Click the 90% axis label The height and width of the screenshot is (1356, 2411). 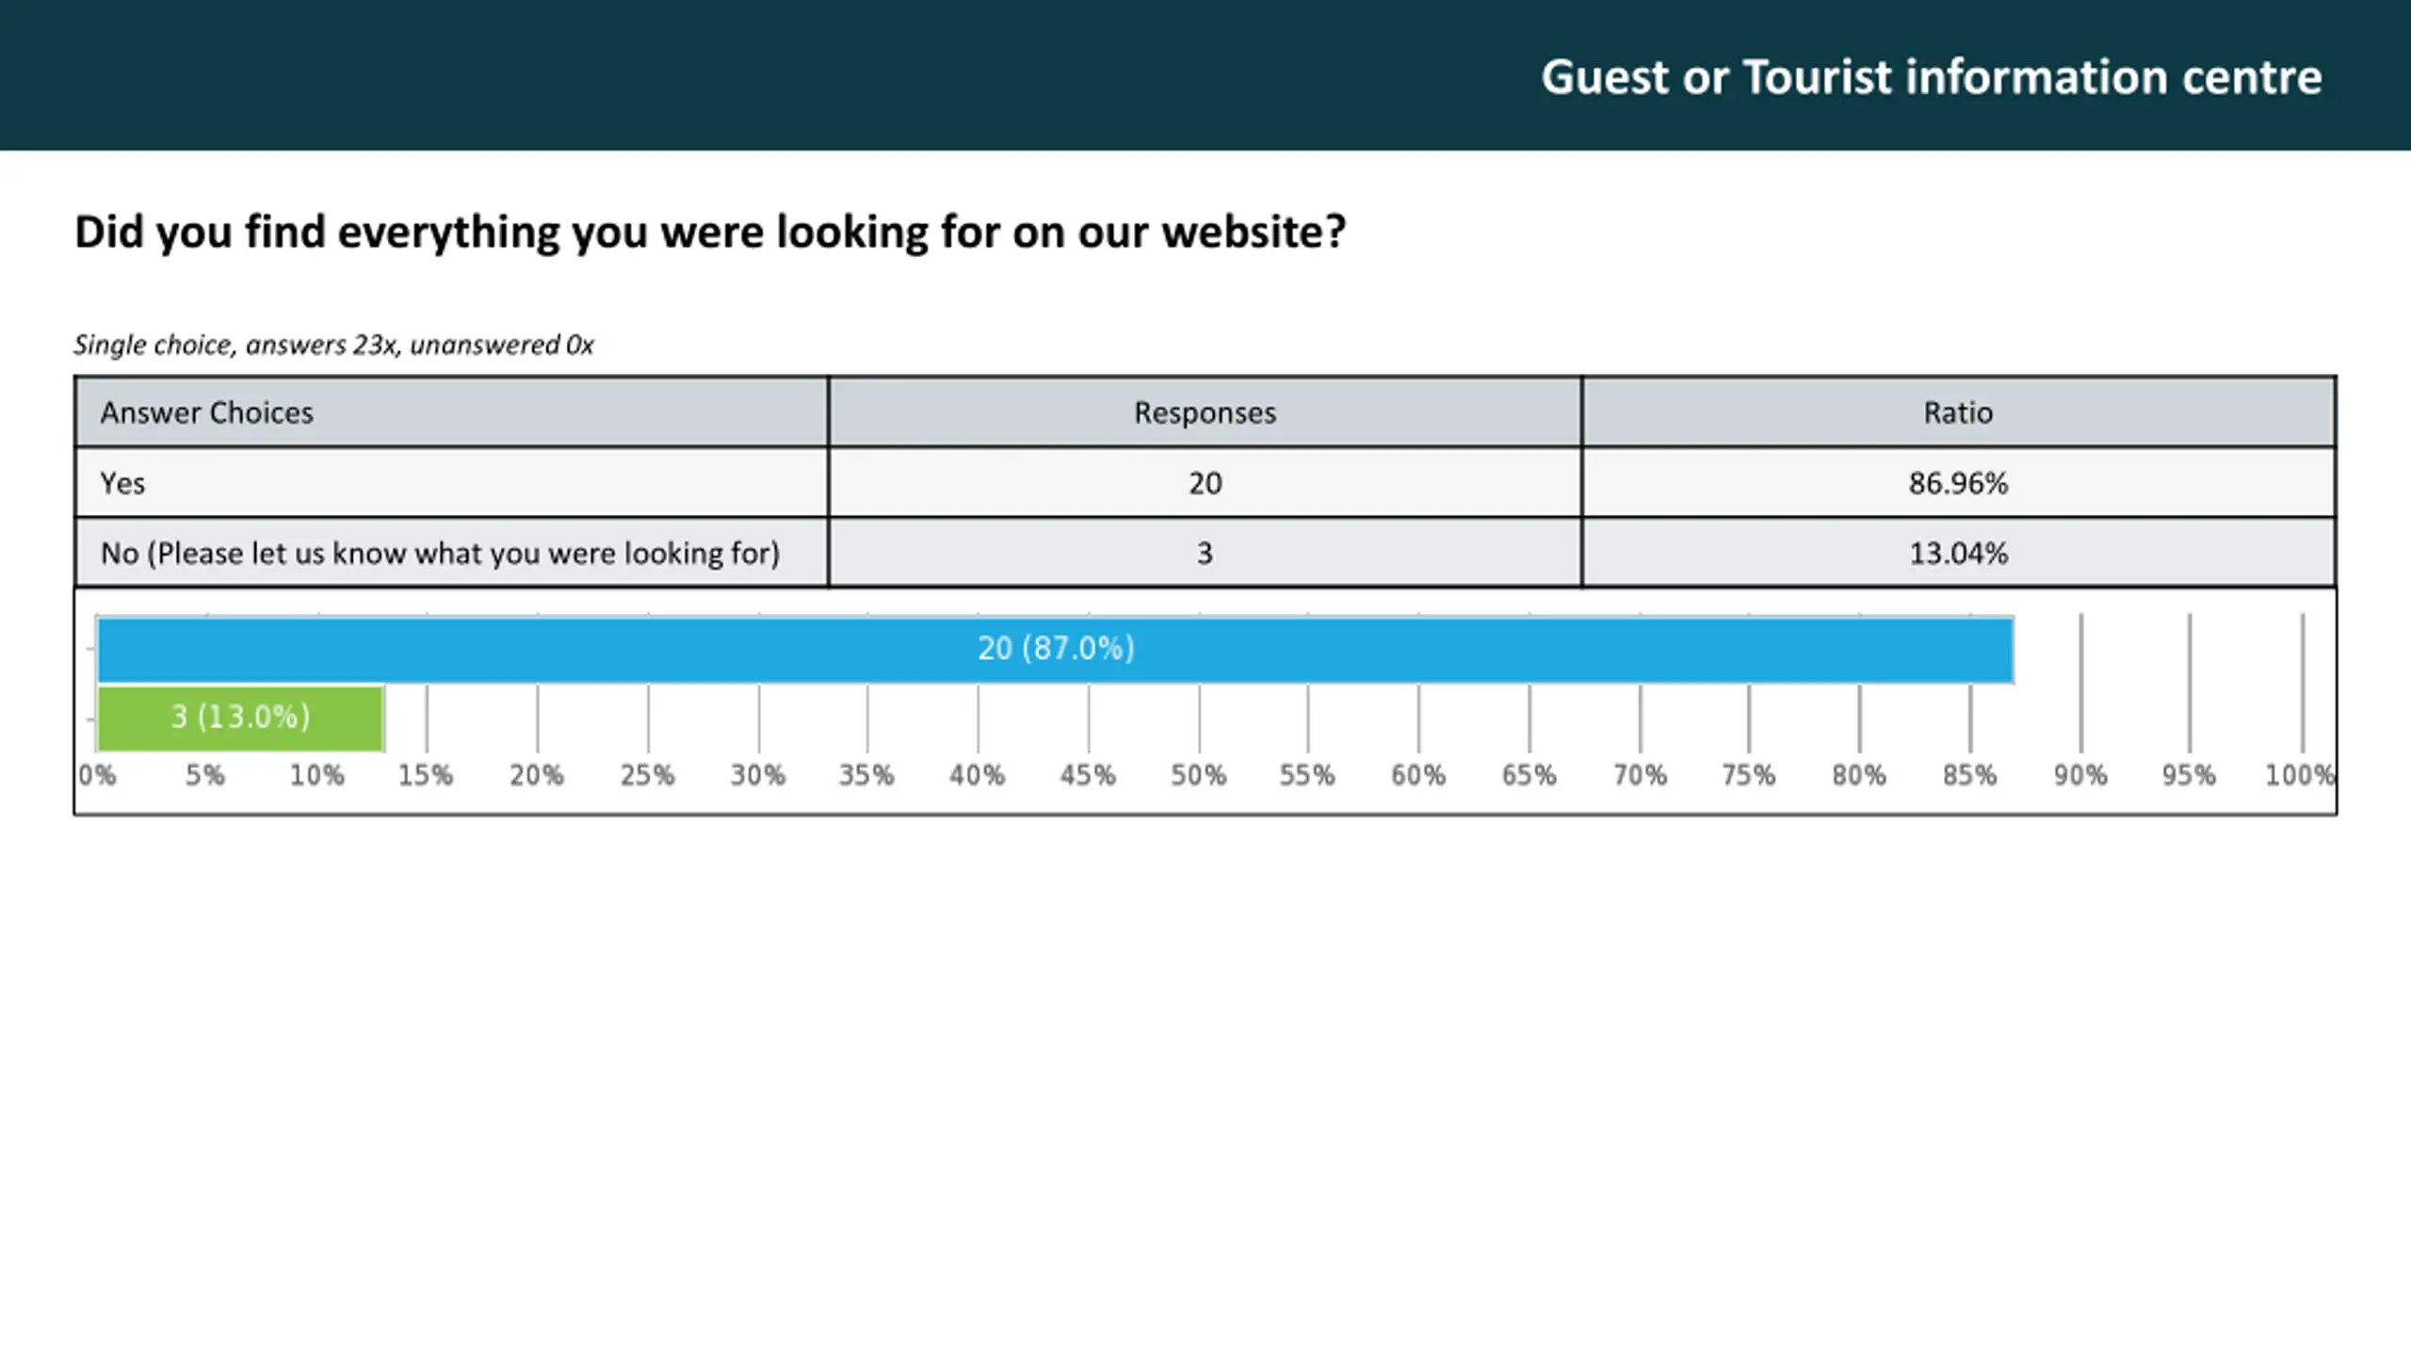pyautogui.click(x=2080, y=776)
